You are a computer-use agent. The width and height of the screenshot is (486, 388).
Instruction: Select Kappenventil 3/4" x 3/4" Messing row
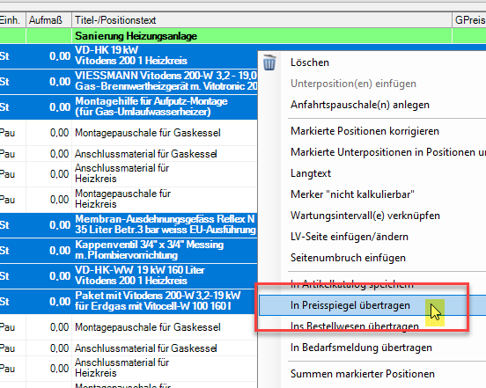(129, 250)
